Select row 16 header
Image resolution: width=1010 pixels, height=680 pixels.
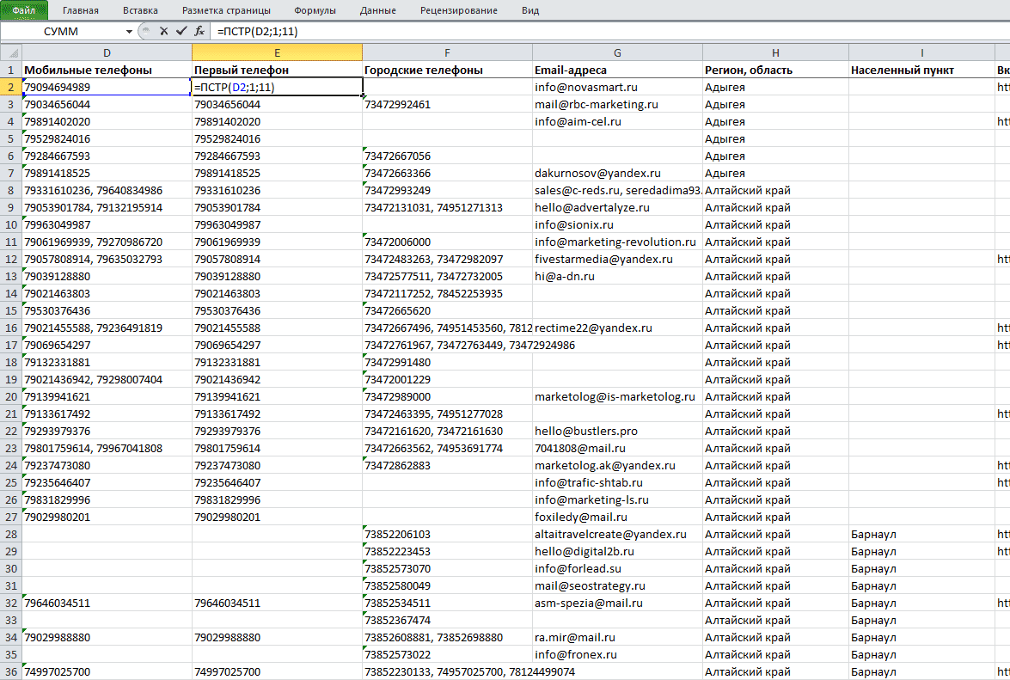point(11,328)
